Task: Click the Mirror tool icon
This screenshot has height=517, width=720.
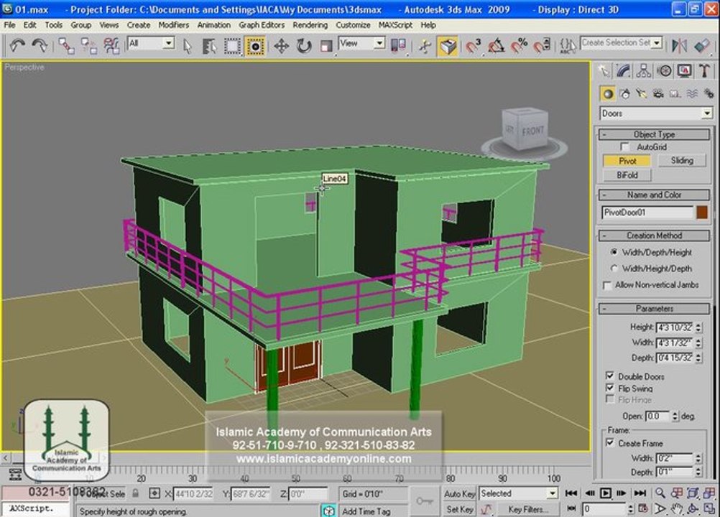Action: [679, 45]
